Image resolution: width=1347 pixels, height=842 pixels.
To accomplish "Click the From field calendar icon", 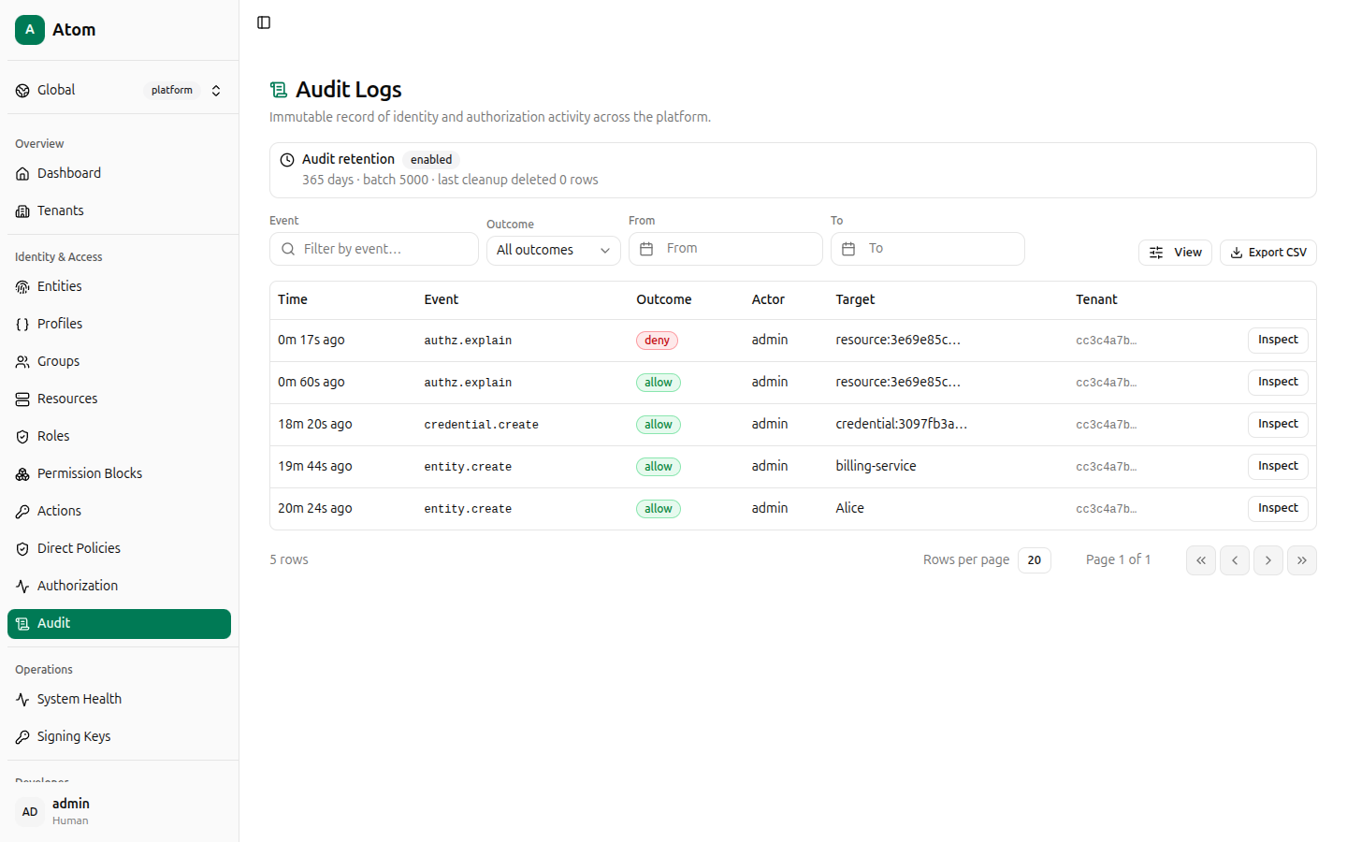I will [x=646, y=249].
